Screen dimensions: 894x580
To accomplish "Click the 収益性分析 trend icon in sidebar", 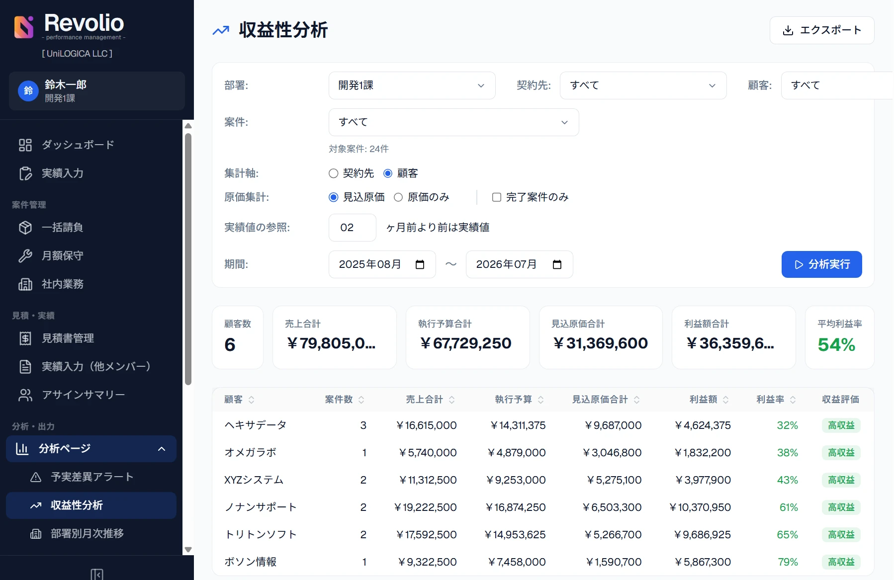I will click(36, 505).
